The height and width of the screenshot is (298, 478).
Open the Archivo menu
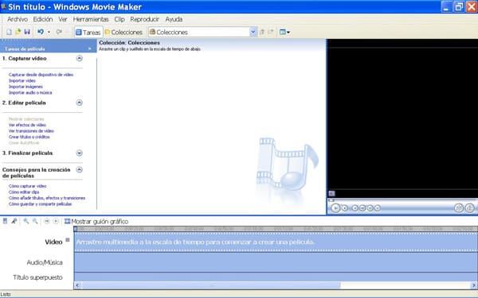pyautogui.click(x=18, y=19)
